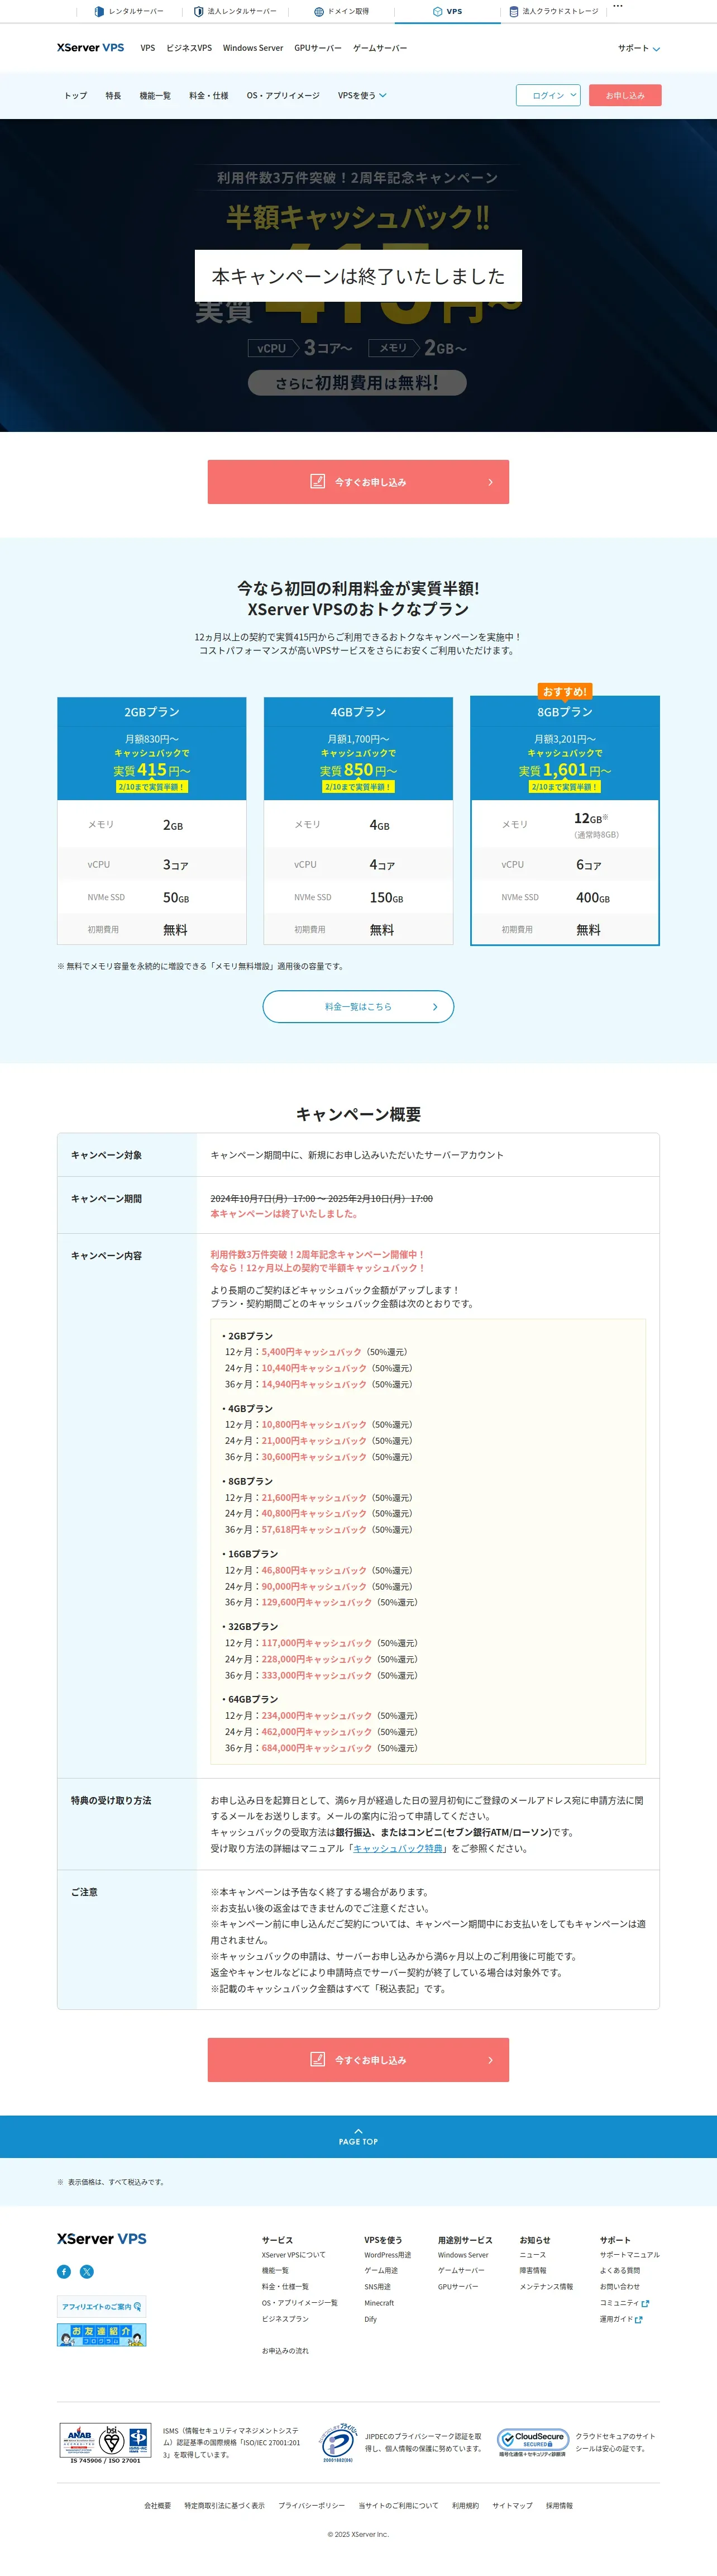Click footer link 採用情報
The image size is (717, 2576).
point(559,2506)
